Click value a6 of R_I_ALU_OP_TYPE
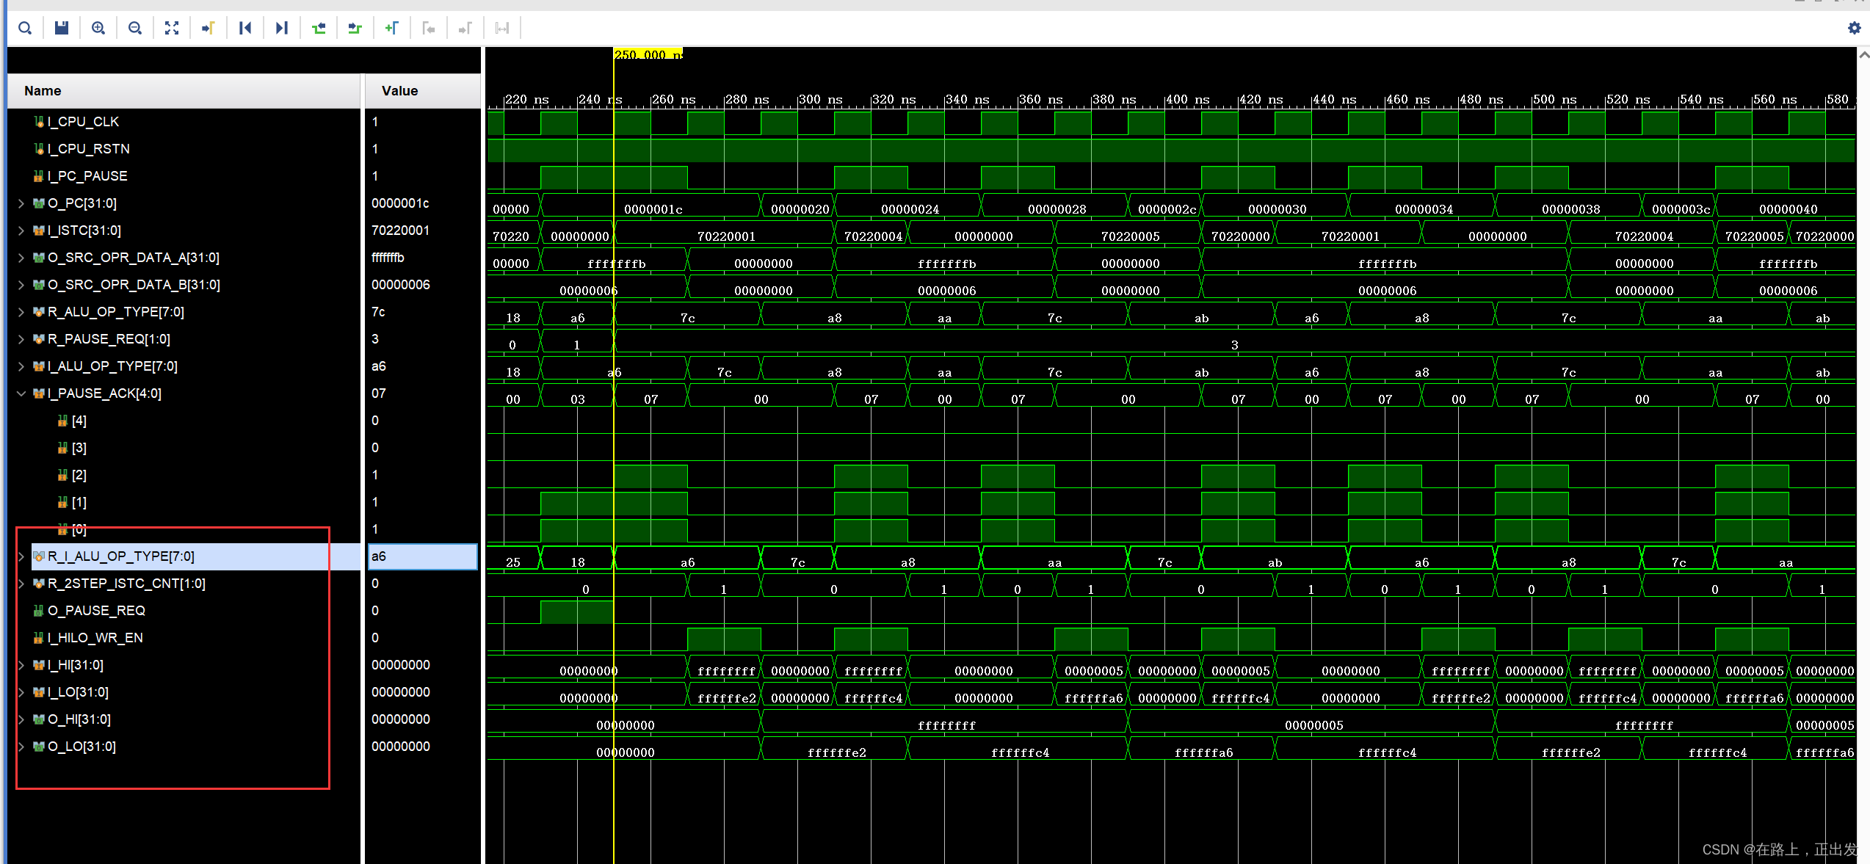1870x864 pixels. click(x=422, y=556)
